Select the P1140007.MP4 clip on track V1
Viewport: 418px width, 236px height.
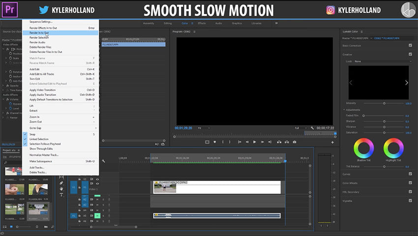click(217, 187)
